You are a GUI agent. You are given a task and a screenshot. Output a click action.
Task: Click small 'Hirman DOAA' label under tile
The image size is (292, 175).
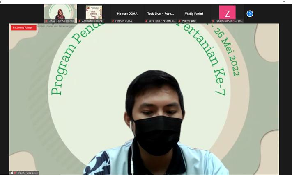click(124, 21)
